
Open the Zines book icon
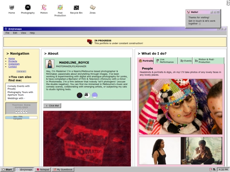click(92, 9)
